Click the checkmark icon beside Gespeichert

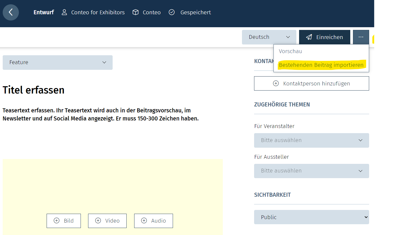172,12
